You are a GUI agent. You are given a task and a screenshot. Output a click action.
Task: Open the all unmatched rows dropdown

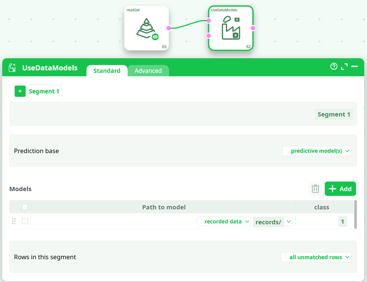click(316, 257)
